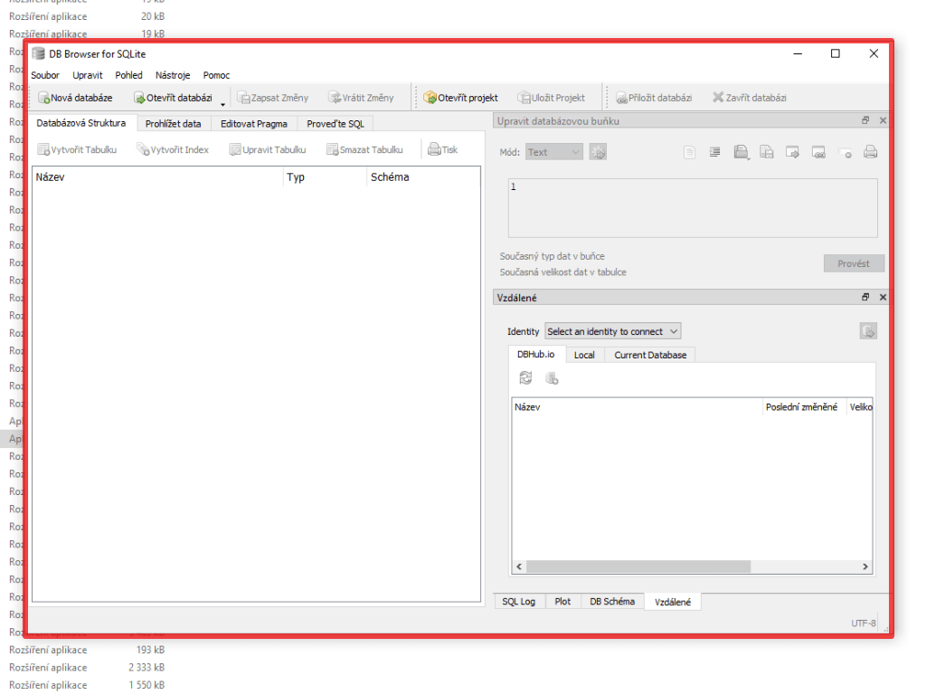Click the Poslední změněné column header
This screenshot has height=695, width=926.
(801, 407)
